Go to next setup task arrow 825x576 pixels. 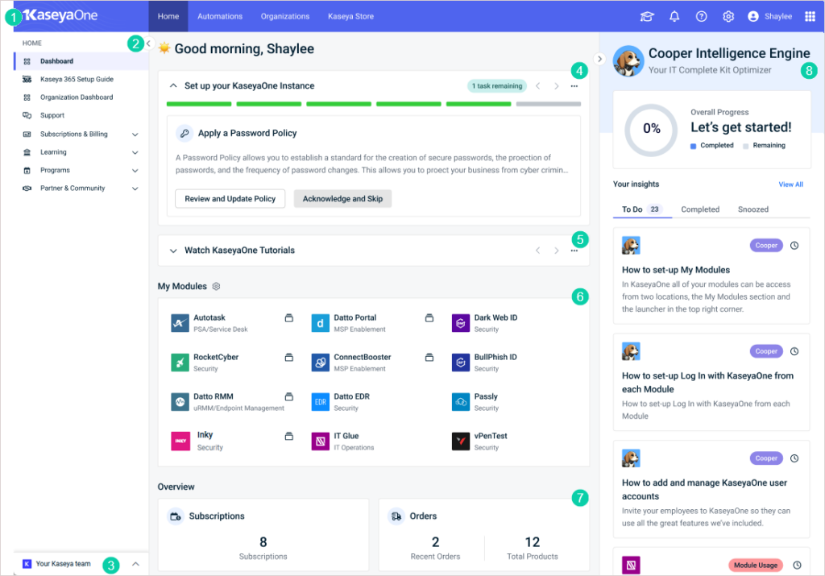(x=556, y=85)
